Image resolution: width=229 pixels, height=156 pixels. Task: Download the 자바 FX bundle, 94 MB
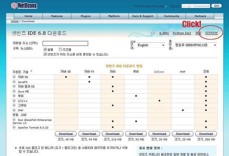89,134
